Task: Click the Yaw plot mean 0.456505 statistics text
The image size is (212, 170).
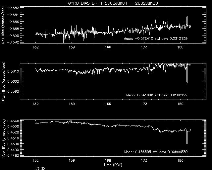Action: pos(156,152)
